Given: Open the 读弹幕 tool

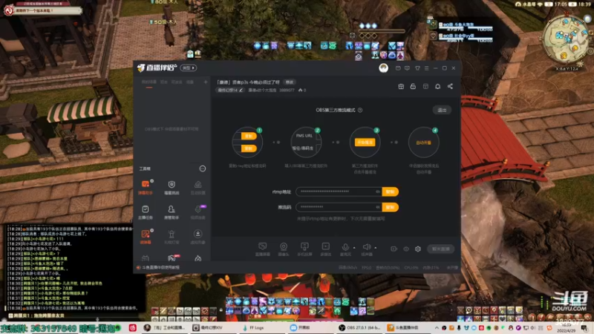Looking at the screenshot, I should click(146, 237).
